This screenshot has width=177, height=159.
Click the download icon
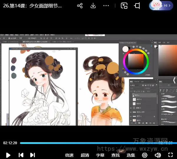(x=93, y=6)
